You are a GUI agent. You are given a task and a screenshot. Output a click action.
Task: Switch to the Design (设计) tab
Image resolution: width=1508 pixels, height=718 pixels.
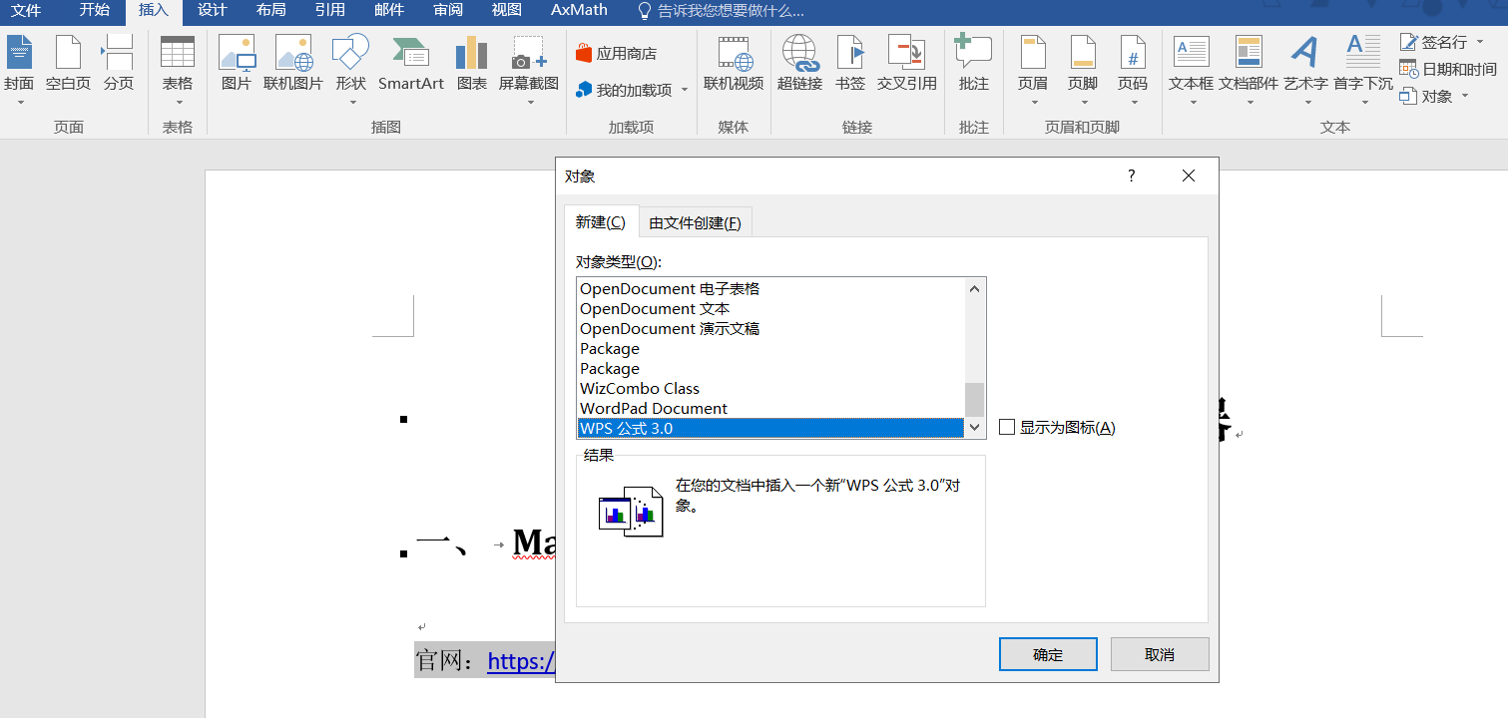(213, 11)
